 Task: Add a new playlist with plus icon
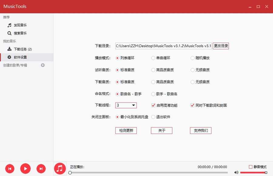pos(43,65)
